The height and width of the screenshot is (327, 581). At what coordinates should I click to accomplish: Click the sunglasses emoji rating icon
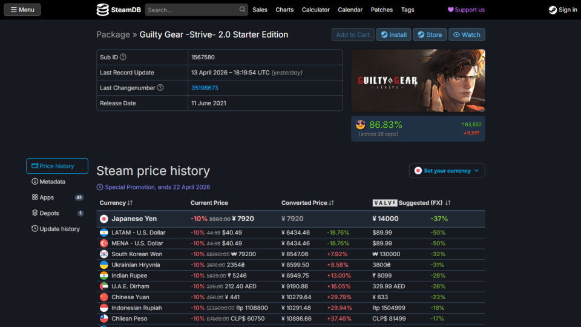(361, 125)
